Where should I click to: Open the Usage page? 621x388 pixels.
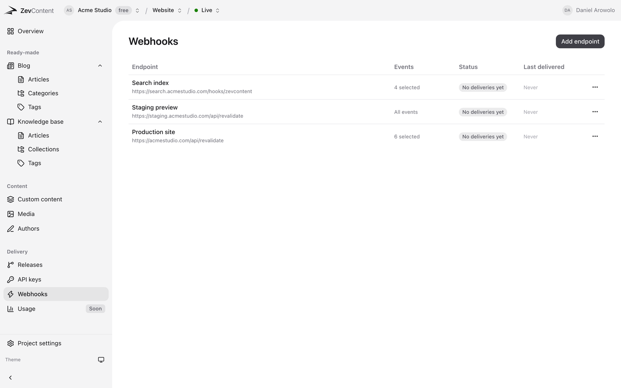tap(56, 309)
